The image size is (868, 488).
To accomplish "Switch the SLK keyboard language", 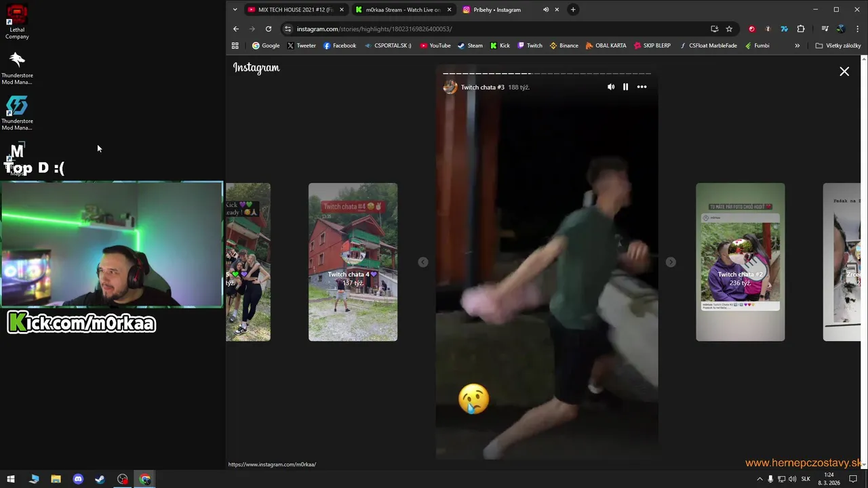I will tap(806, 479).
